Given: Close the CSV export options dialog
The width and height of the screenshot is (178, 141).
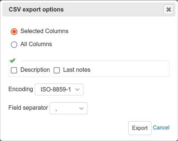Looking at the screenshot, I should [168, 9].
